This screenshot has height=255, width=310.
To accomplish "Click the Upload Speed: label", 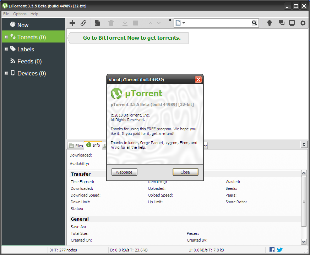I will 161,195.
